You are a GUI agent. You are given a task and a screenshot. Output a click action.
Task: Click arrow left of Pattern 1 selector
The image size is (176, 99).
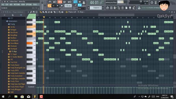(89, 8)
